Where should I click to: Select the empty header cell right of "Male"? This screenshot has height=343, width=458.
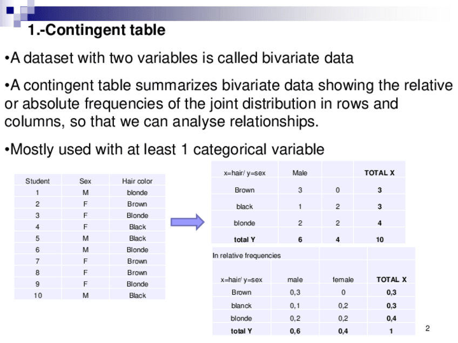(338, 173)
